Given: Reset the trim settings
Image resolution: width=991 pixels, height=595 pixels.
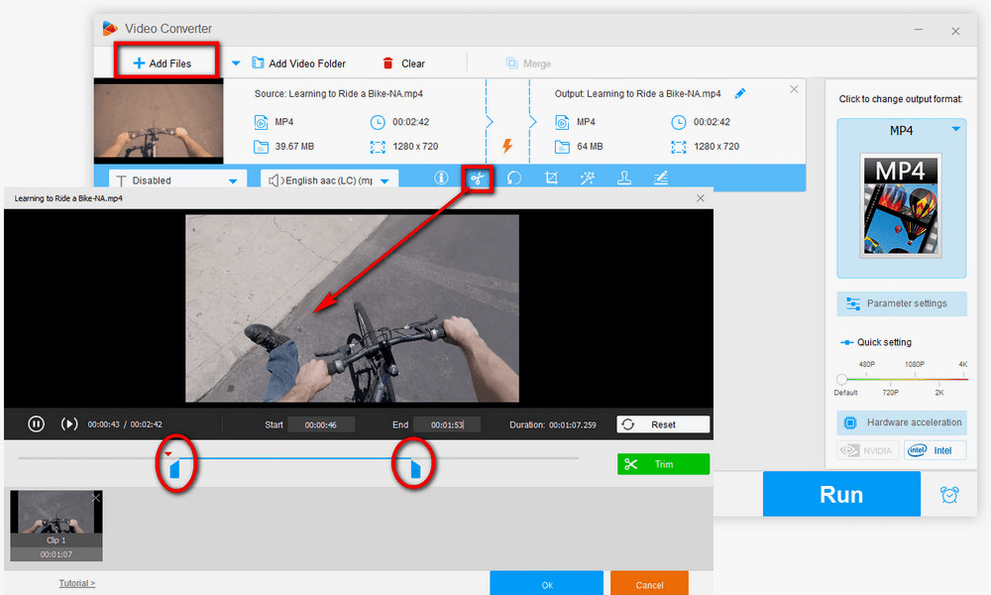Looking at the screenshot, I should pos(663,424).
